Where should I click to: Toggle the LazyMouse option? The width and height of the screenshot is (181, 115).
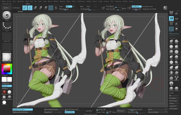[137, 6]
